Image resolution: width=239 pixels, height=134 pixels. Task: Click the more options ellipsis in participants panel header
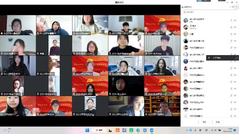(230, 7)
